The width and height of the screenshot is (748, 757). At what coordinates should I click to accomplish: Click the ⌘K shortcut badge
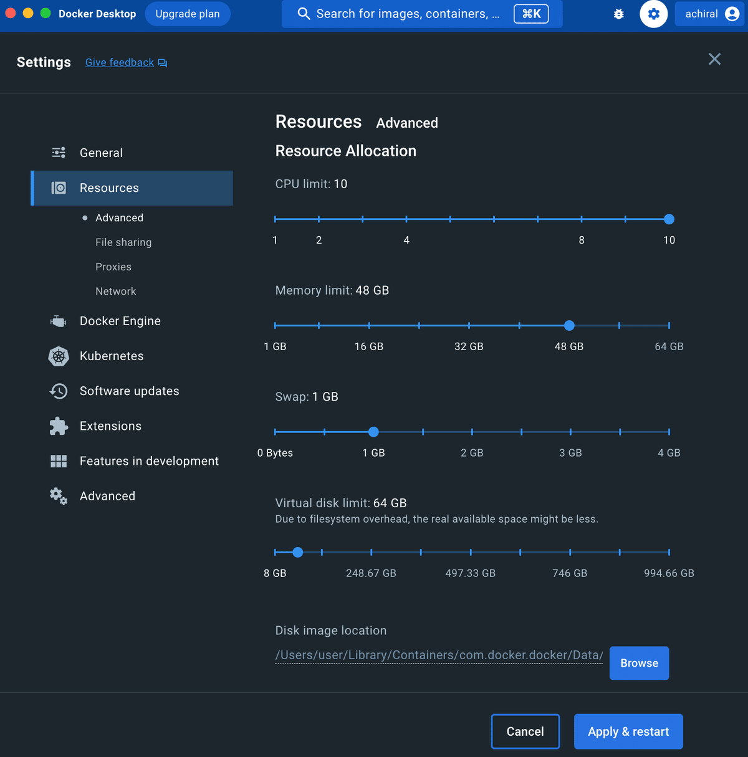click(x=531, y=14)
